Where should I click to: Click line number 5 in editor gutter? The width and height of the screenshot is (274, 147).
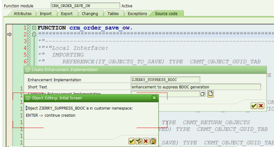click(x=25, y=55)
